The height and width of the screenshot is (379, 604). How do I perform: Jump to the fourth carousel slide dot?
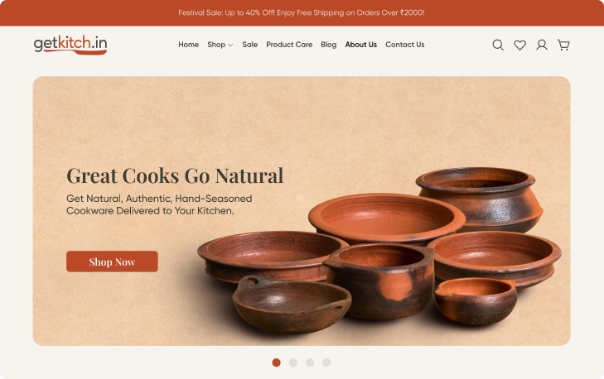pos(326,362)
